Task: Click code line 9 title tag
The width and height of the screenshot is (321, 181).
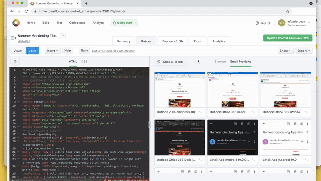Action: click(39, 102)
